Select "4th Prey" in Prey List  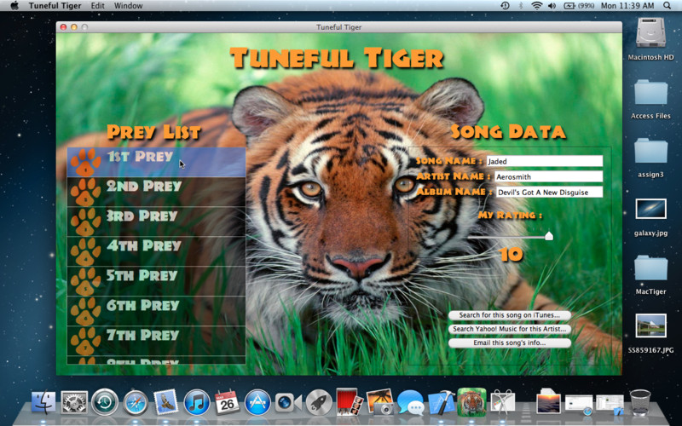144,245
